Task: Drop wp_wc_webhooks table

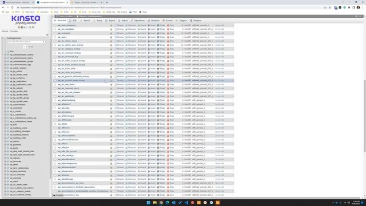Action: (170, 96)
